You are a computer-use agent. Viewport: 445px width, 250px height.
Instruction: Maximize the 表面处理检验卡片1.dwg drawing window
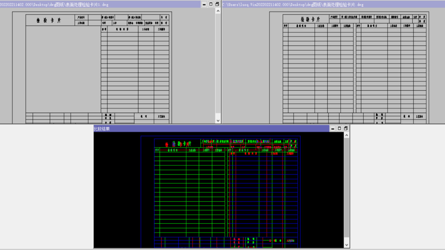211,4
